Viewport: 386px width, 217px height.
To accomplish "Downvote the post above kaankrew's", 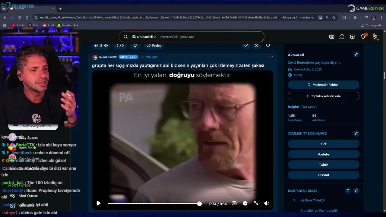I will click(106, 46).
